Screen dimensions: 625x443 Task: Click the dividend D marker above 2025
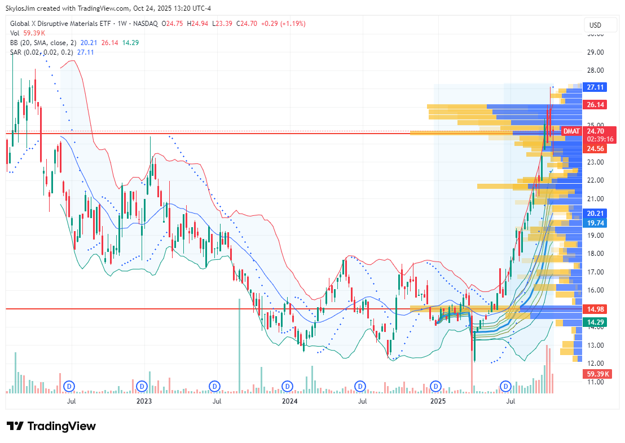point(435,386)
